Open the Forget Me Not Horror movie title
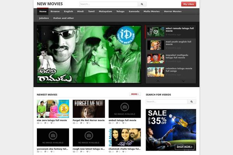The image size is (233, 155). (89, 120)
